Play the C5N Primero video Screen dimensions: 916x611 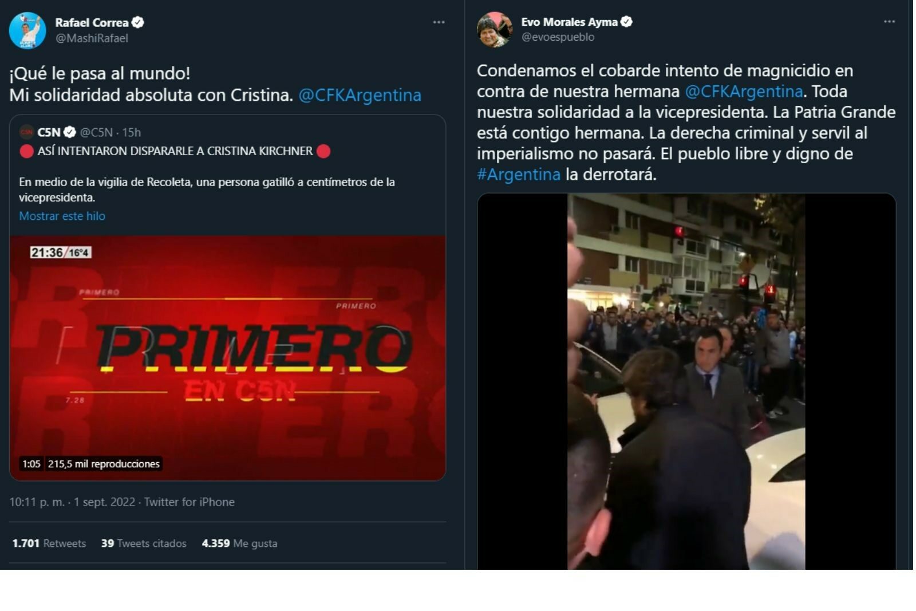[227, 358]
